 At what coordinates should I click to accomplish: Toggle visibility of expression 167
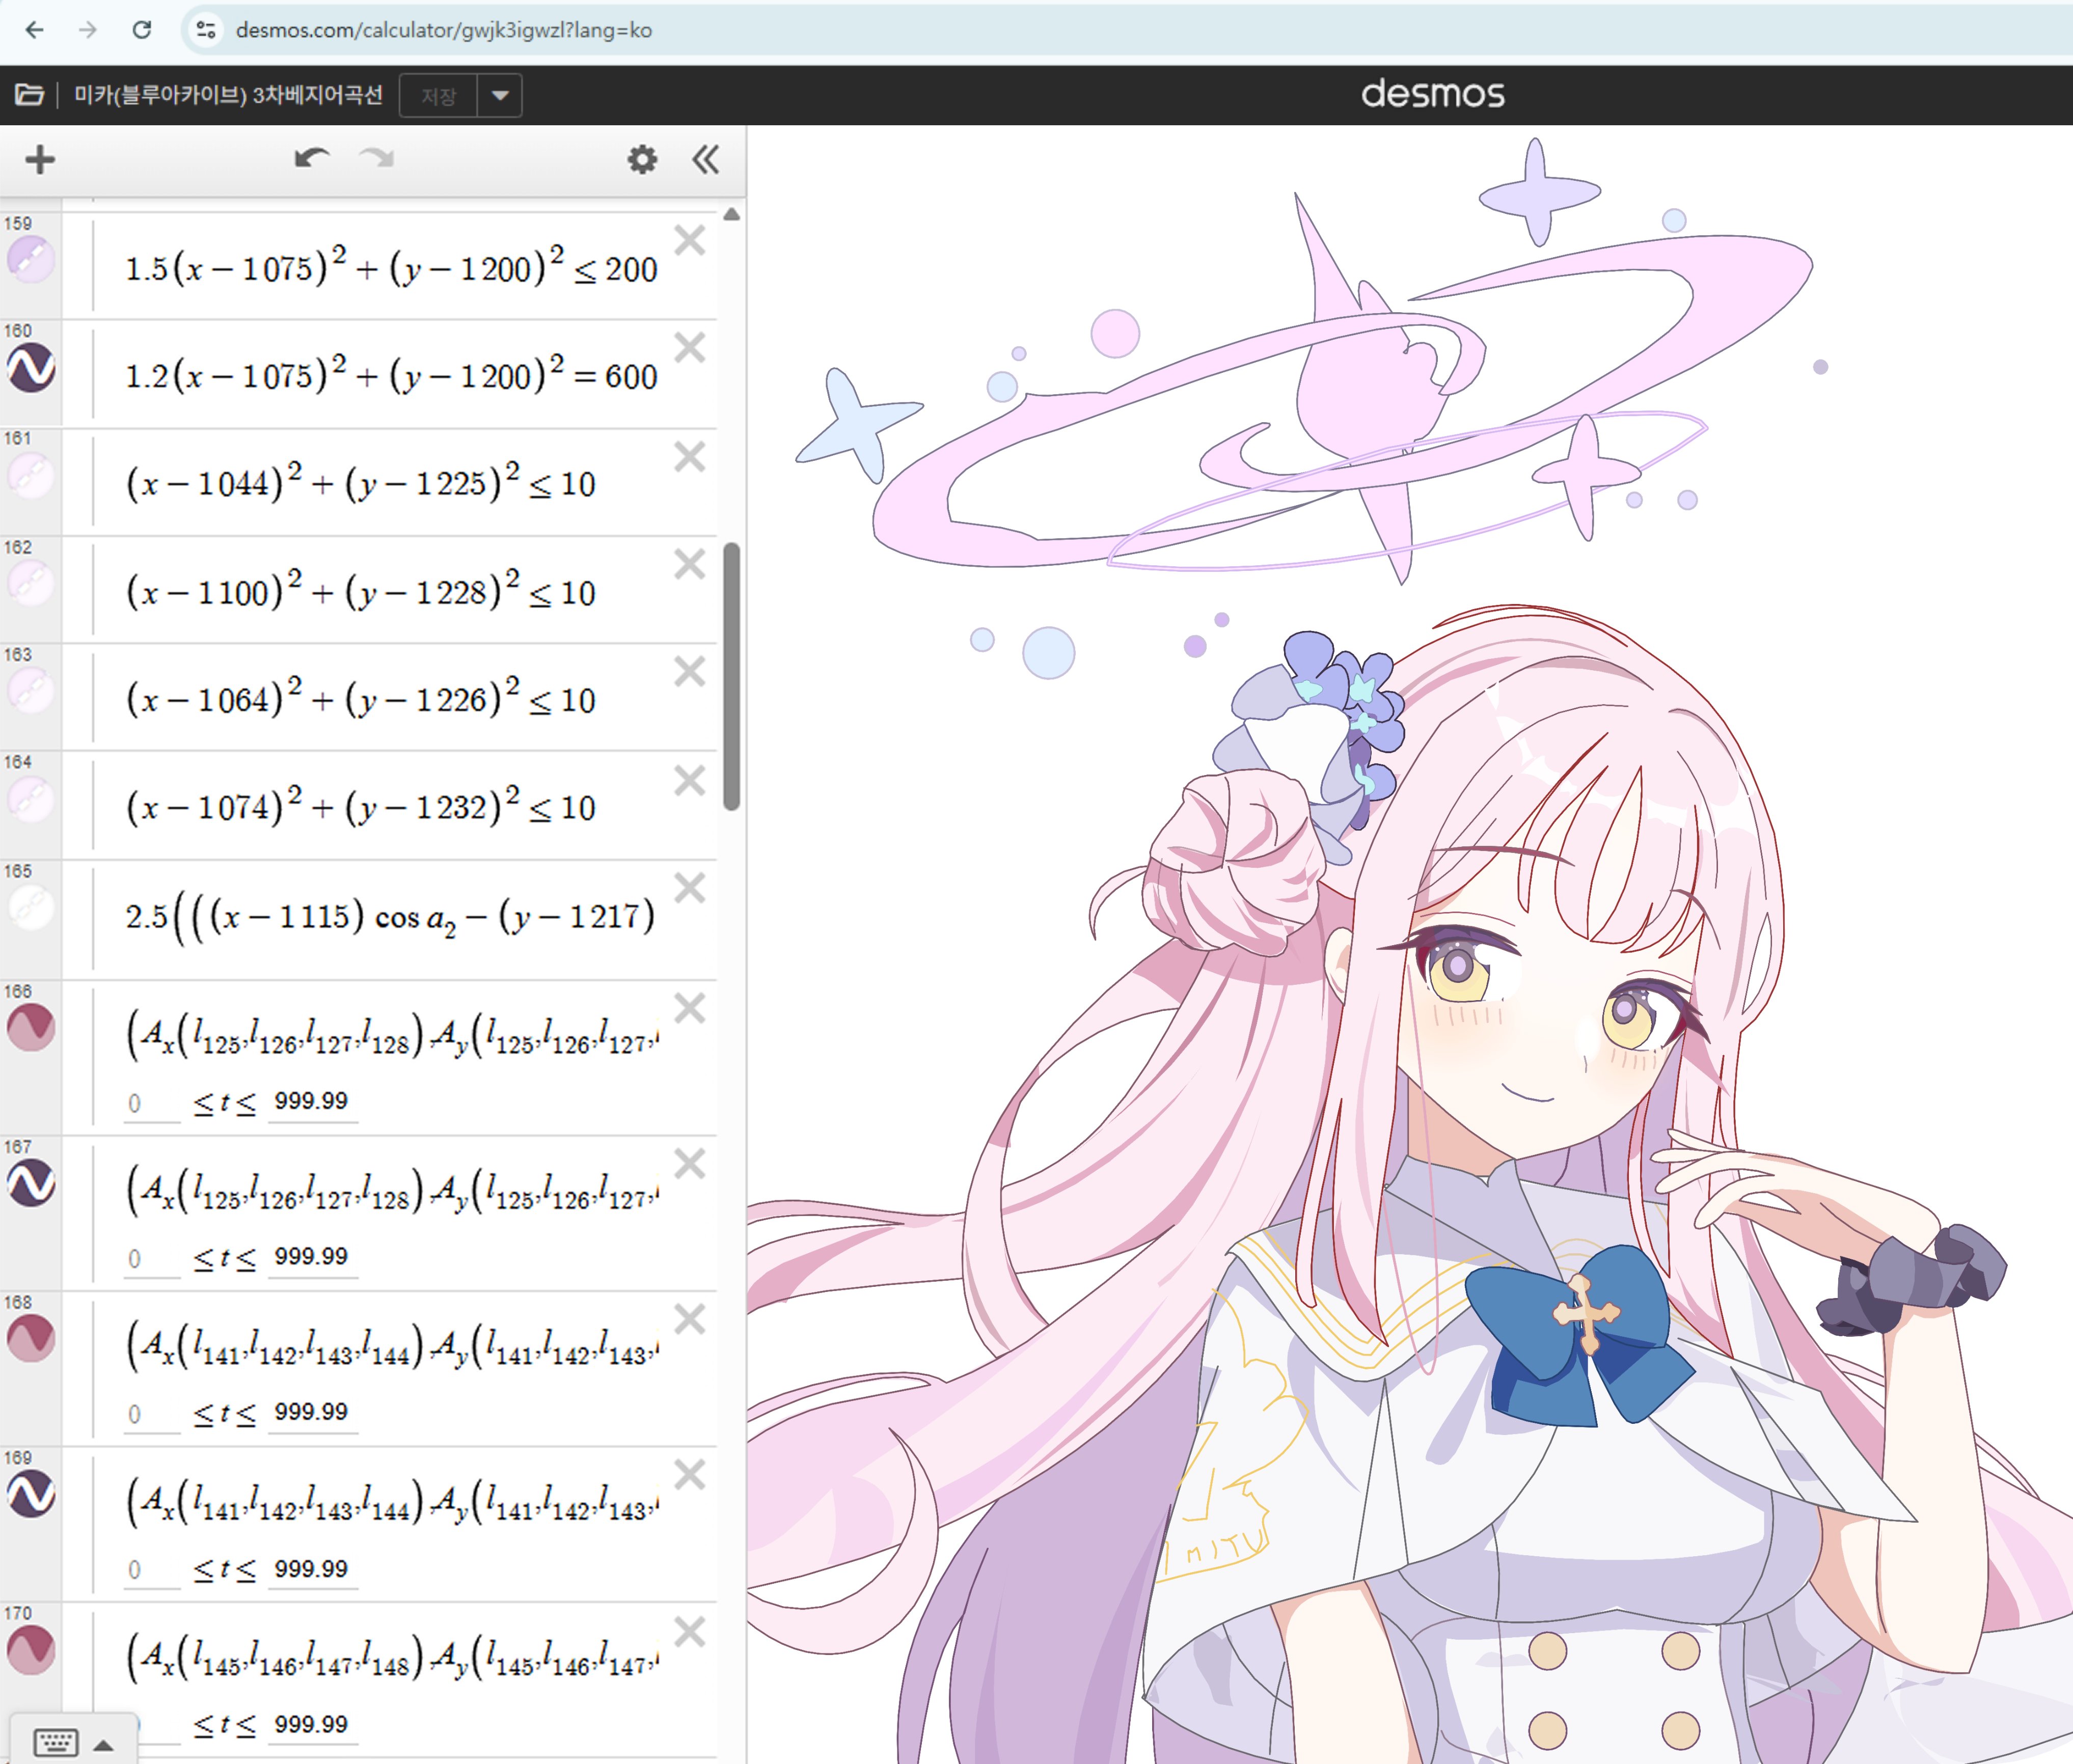[x=31, y=1184]
